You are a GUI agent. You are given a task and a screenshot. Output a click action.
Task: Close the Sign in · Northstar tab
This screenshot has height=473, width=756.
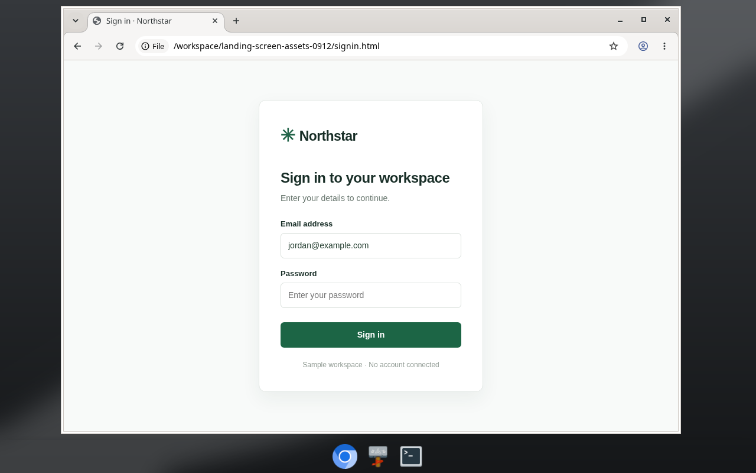click(x=215, y=21)
